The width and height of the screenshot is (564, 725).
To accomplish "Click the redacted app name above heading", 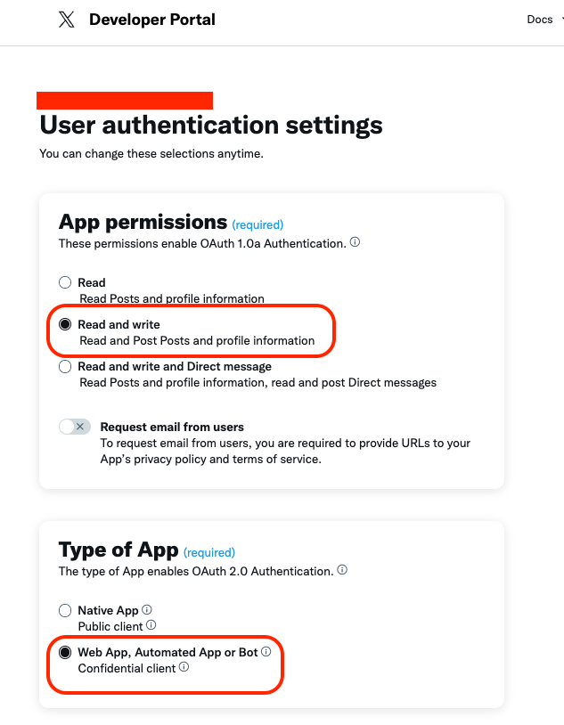I will click(125, 101).
